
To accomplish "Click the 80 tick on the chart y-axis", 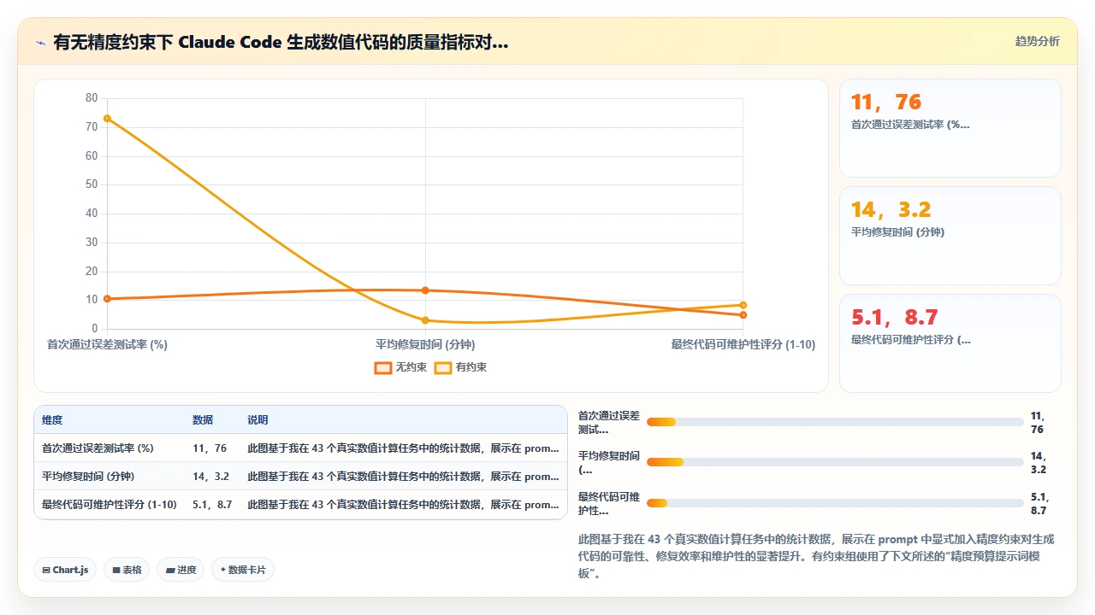I will 92,98.
